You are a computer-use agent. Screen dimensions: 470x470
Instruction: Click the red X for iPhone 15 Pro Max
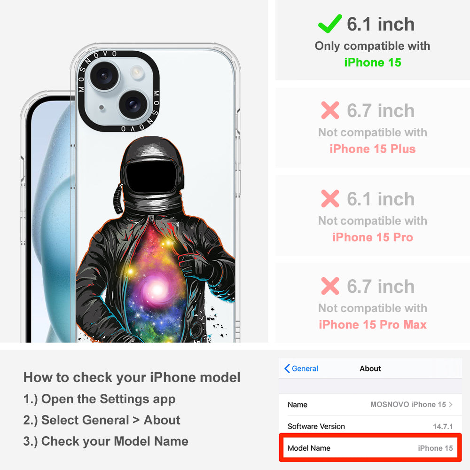pyautogui.click(x=330, y=286)
